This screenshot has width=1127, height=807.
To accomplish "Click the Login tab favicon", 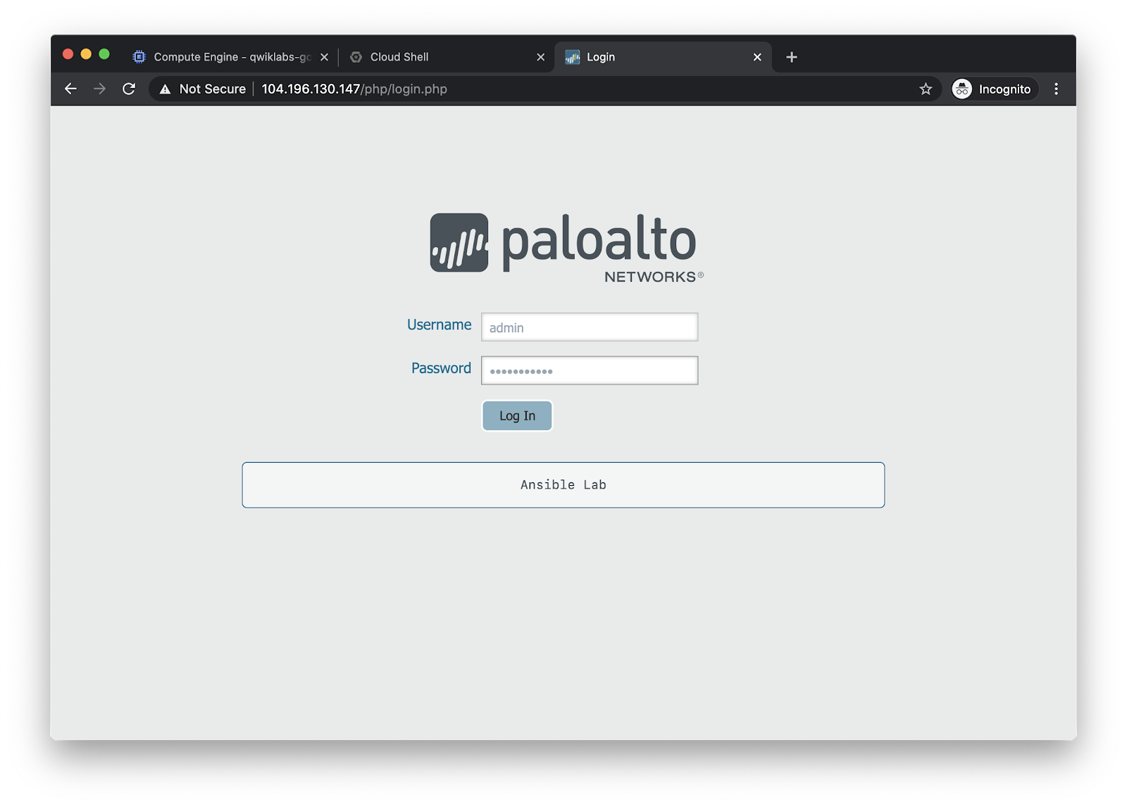I will tap(573, 57).
